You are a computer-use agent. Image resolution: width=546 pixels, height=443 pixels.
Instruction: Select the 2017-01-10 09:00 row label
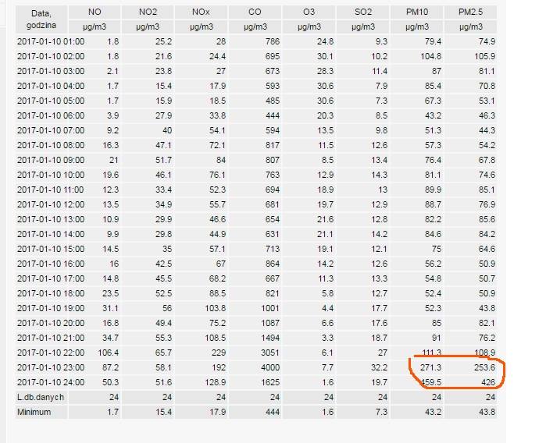tap(51, 161)
